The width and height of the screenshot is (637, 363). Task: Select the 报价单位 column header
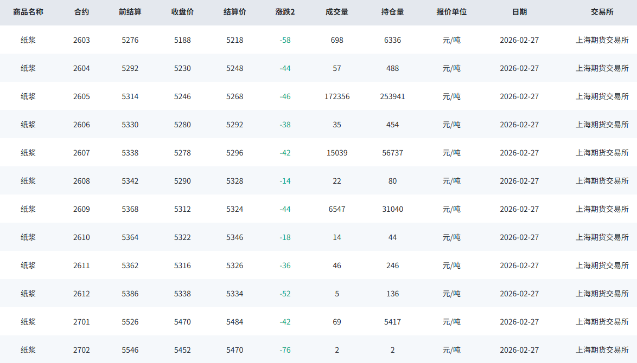[x=451, y=12]
